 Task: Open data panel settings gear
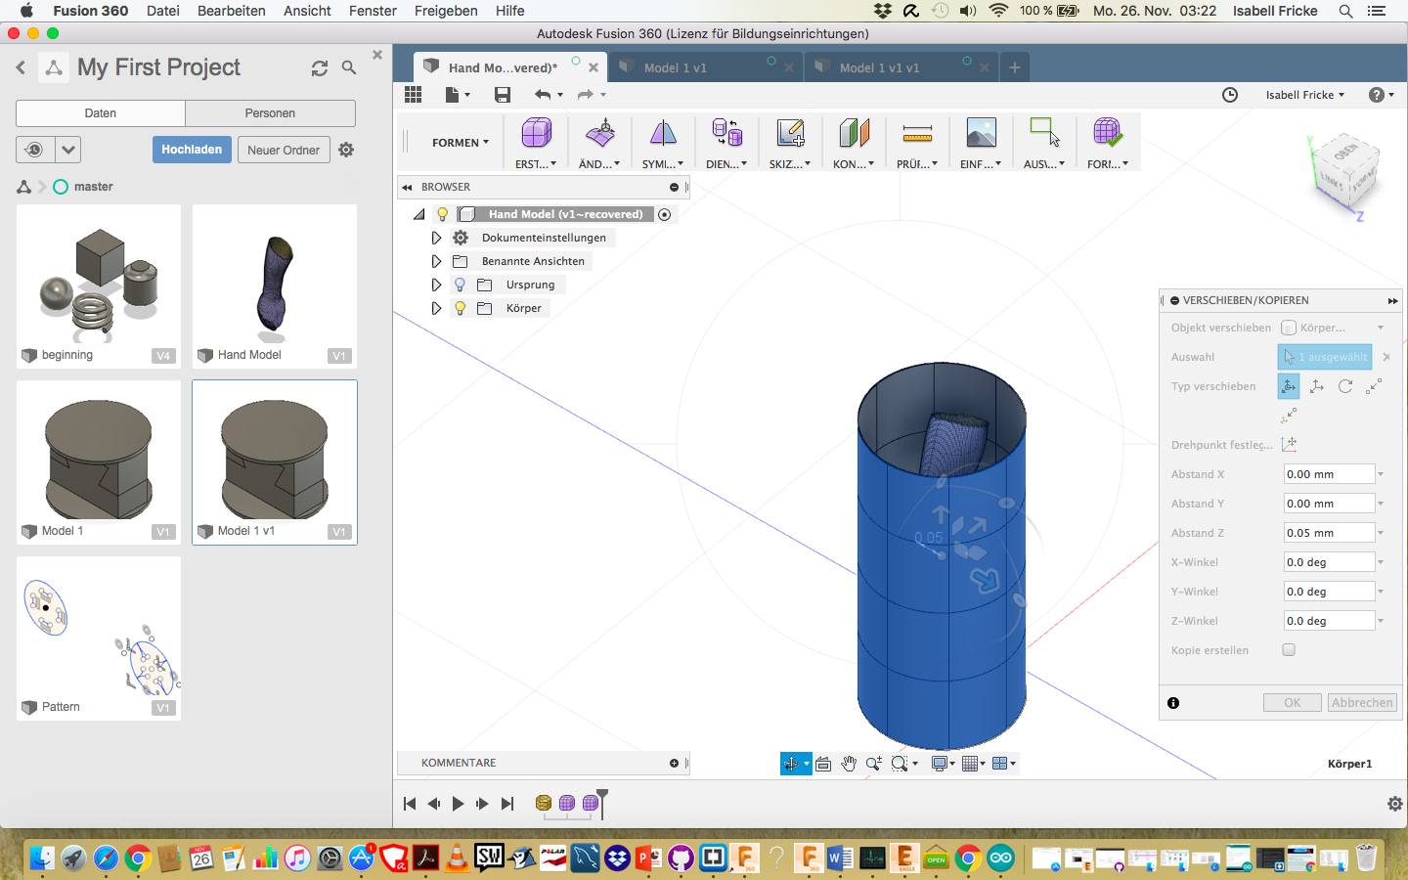[346, 150]
